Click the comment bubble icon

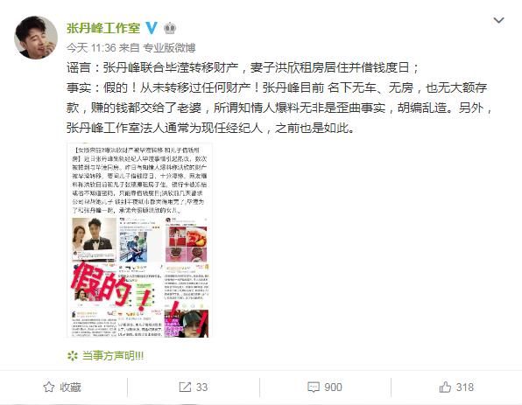point(314,388)
